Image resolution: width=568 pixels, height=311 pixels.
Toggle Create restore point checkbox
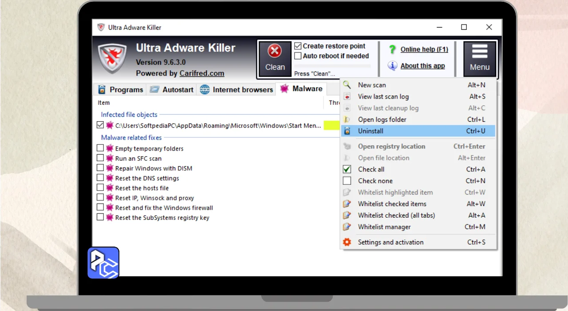[x=298, y=46]
